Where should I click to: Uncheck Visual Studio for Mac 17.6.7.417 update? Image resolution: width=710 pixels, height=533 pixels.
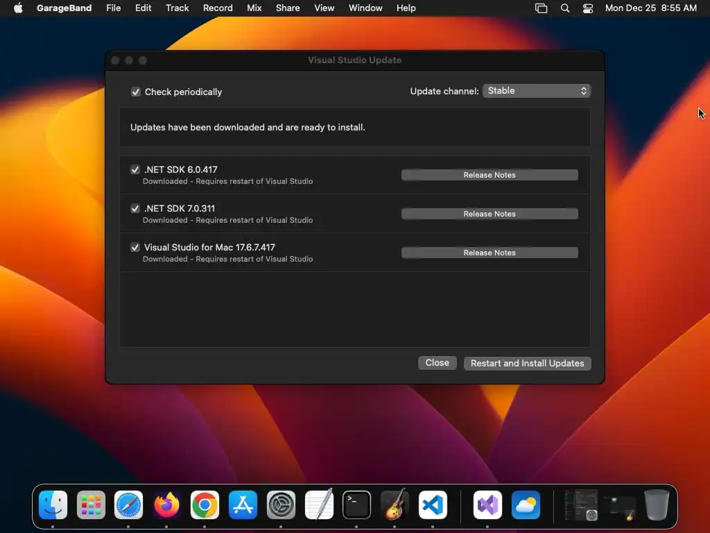point(135,248)
